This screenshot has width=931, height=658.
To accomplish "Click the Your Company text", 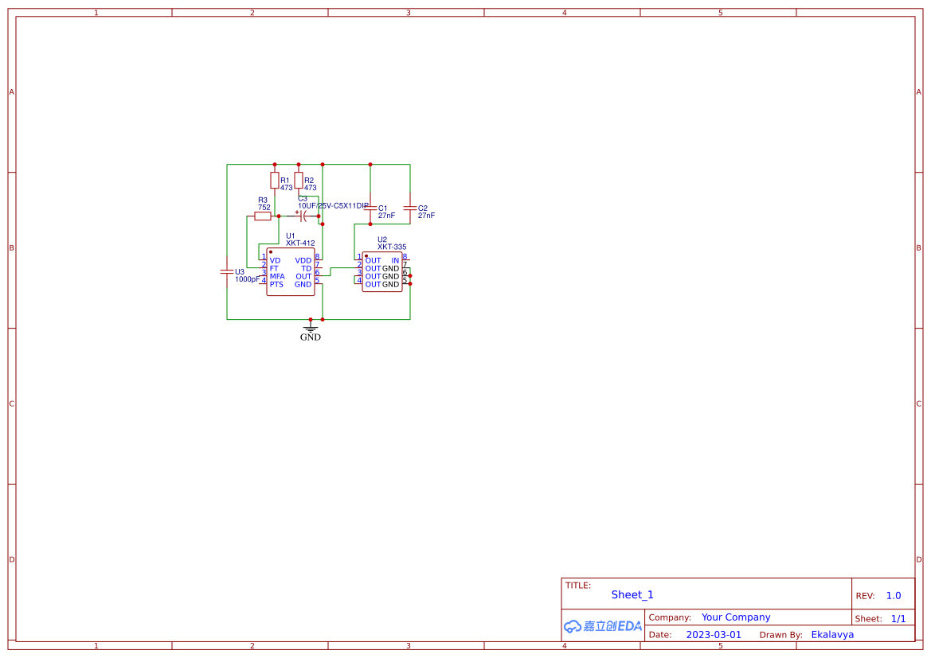I will 736,617.
